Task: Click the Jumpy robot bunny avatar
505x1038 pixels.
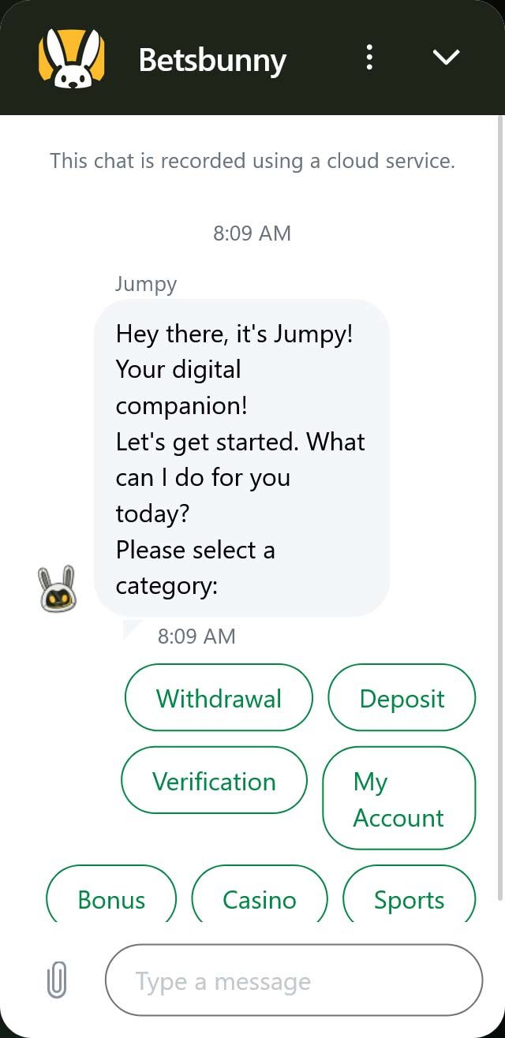Action: pos(58,588)
